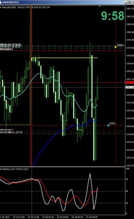Click the Stoch(34,6,2) indicator label
134x219 pixels.
tap(14, 169)
